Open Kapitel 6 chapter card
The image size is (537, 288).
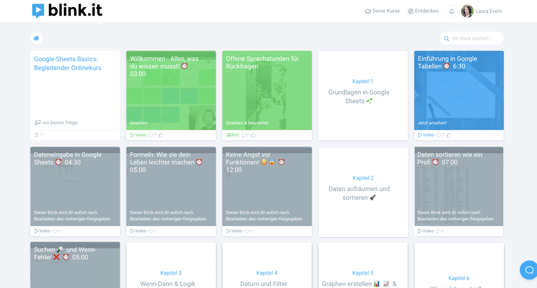coord(459,266)
